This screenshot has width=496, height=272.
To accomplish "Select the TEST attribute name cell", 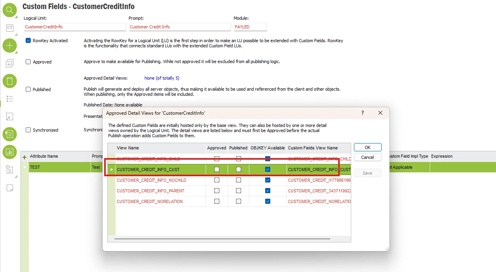I will click(59, 167).
